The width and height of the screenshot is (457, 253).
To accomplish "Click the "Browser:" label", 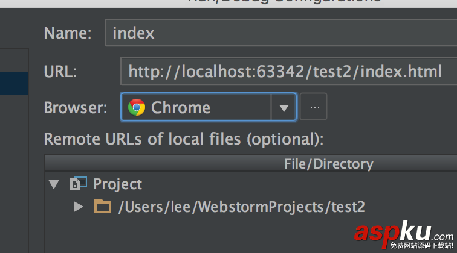I will [x=76, y=108].
